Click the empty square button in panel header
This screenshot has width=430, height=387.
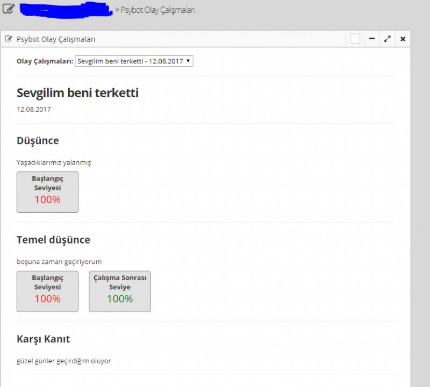click(x=355, y=39)
